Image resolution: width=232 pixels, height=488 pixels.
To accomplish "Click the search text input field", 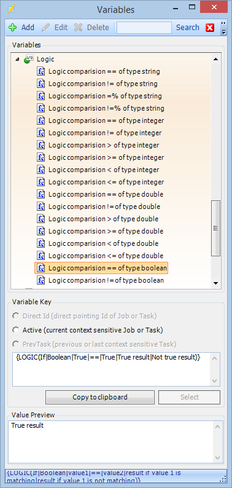I will 144,28.
